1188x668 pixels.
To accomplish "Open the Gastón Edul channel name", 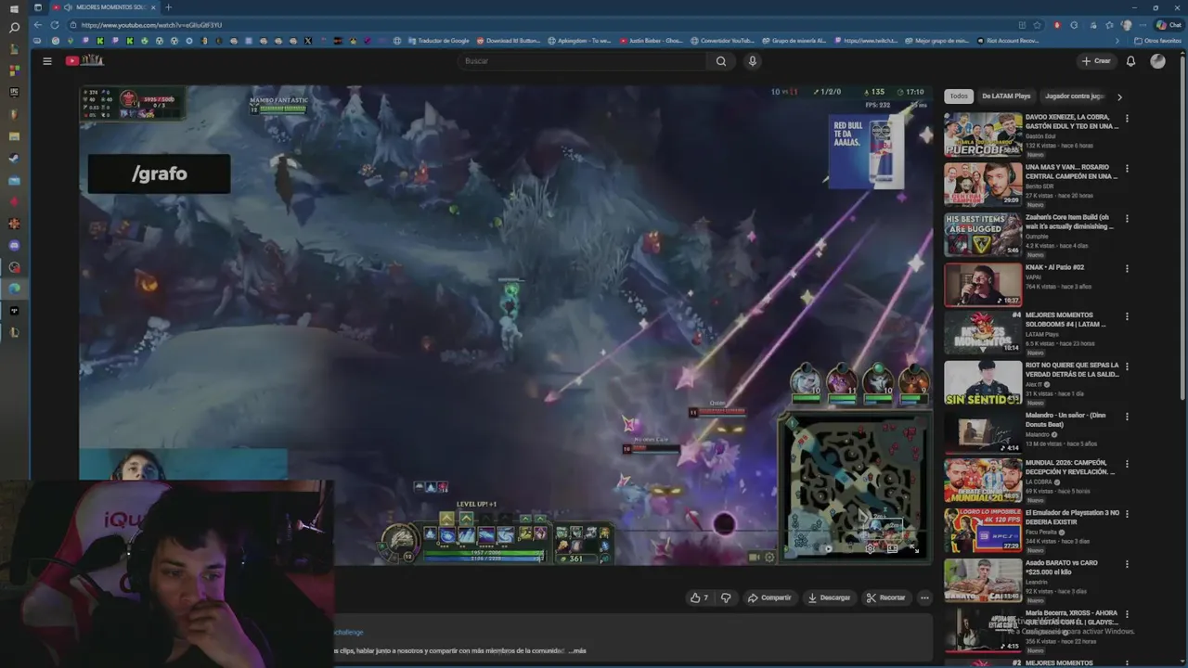I will [1040, 136].
